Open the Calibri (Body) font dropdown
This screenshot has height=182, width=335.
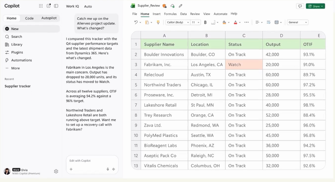(178, 22)
